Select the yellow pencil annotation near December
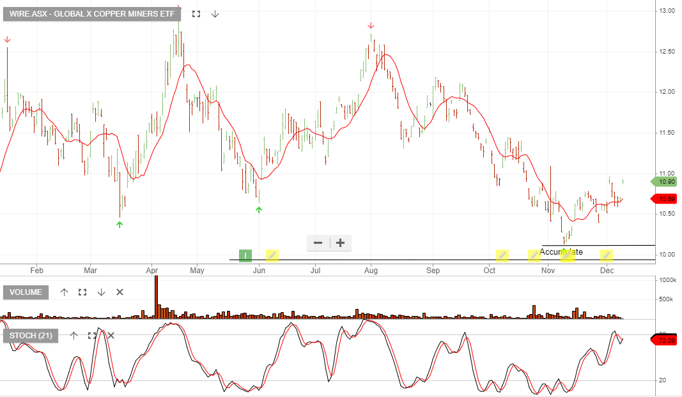Viewport: 682px width, 397px height. 605,255
